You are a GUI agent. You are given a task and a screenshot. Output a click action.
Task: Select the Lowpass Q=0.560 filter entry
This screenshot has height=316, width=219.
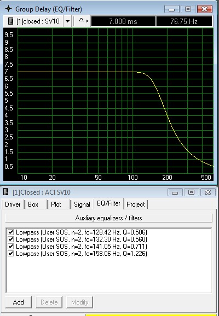[x=82, y=239]
